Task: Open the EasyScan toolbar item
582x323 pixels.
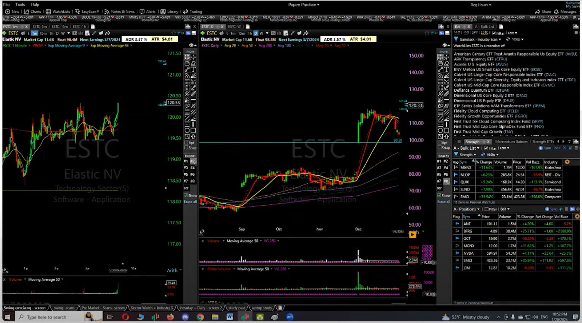Action: (x=87, y=12)
